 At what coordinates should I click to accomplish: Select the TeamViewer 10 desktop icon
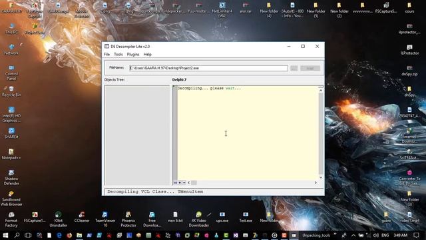point(105,219)
